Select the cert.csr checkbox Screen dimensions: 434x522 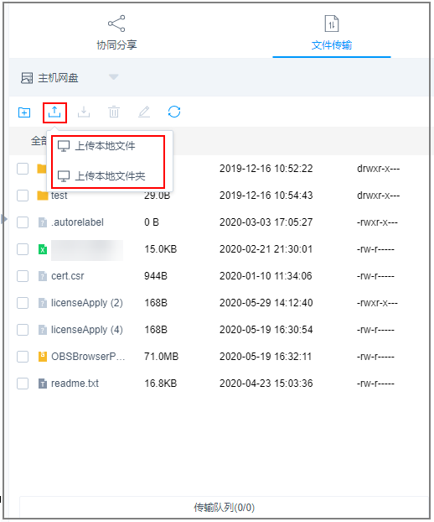click(x=23, y=276)
